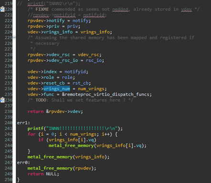
Task: Click line number 230 in the gutter
Action: point(9,66)
